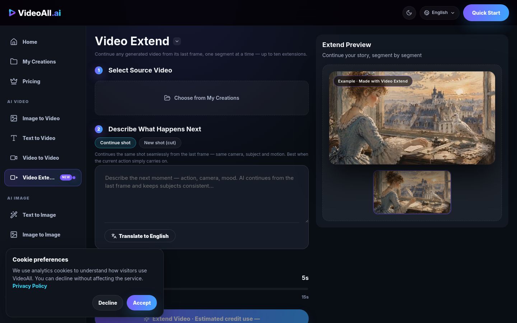This screenshot has height=323, width=517.
Task: Click the Pricing crown icon
Action: coord(14,81)
